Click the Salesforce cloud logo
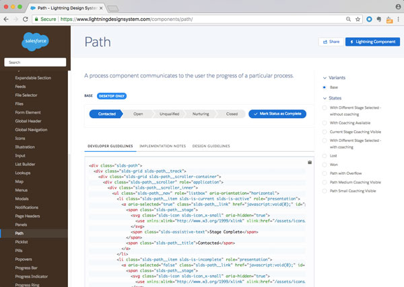Image resolution: width=404 pixels, height=287 pixels. click(x=35, y=41)
